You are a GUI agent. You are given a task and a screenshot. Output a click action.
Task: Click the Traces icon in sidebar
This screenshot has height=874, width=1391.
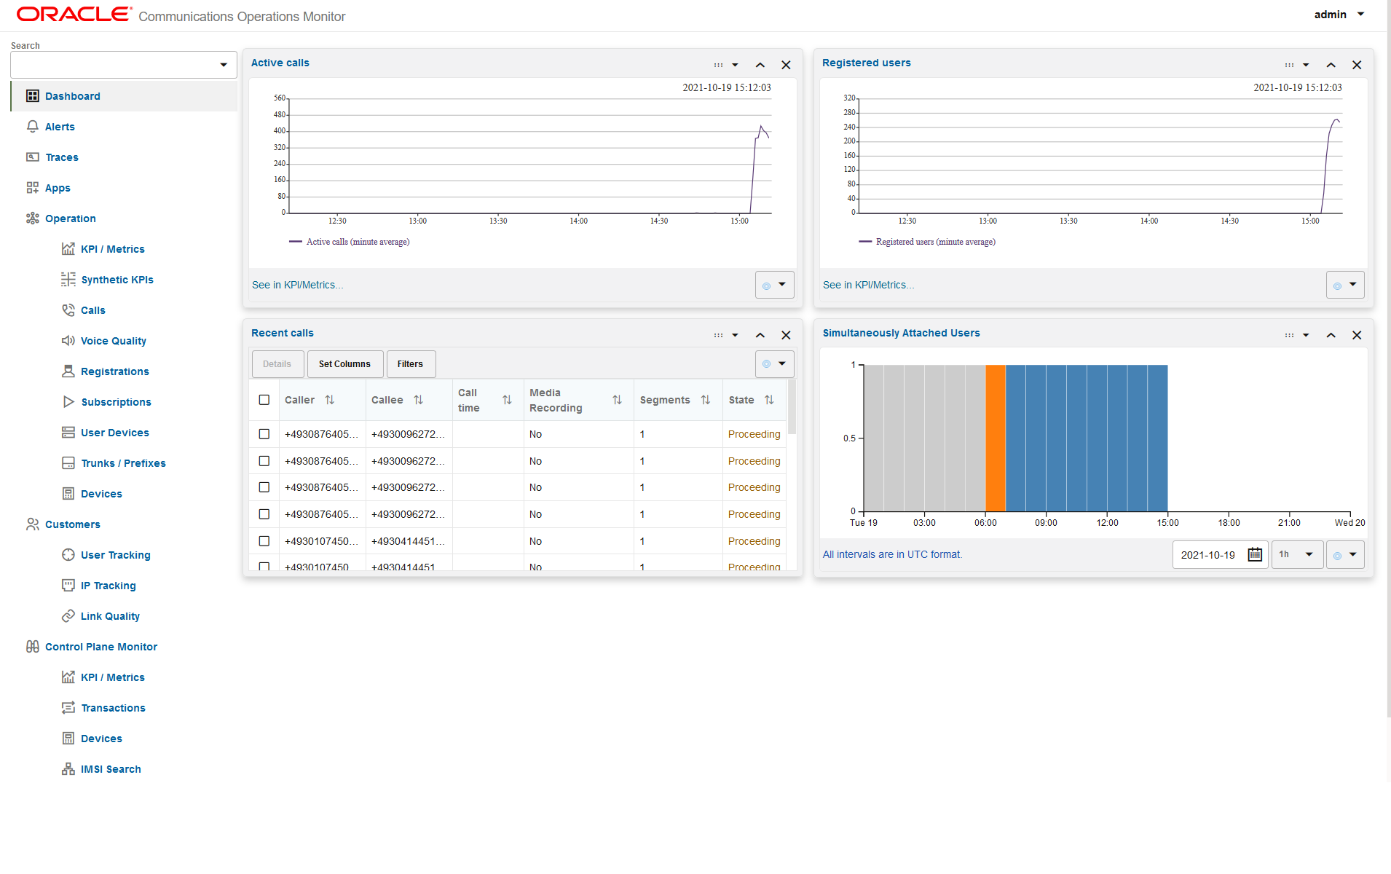point(32,157)
